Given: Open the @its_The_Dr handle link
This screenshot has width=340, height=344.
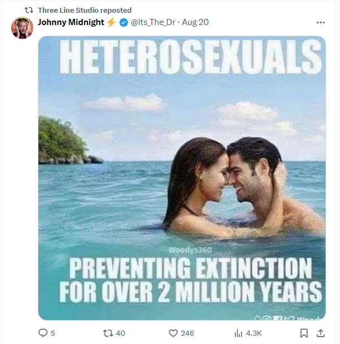Looking at the screenshot, I should [154, 22].
